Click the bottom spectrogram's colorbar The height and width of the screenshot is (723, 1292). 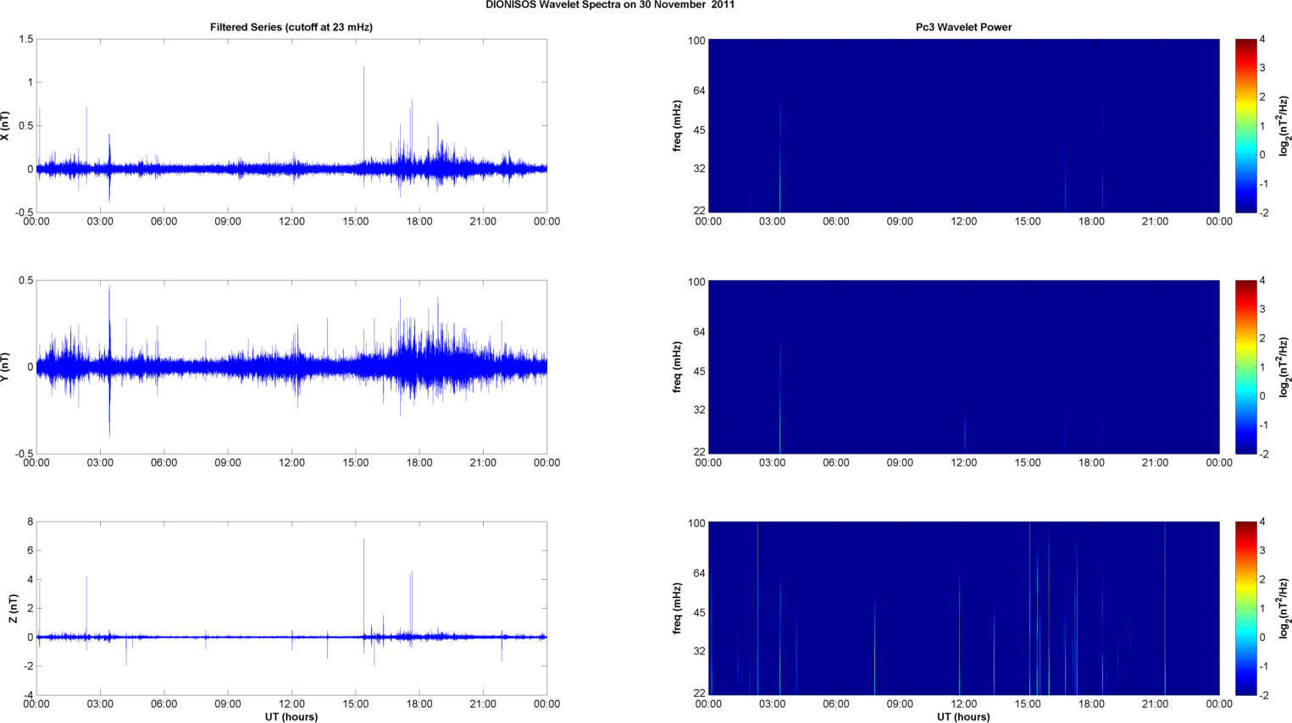click(x=1245, y=609)
